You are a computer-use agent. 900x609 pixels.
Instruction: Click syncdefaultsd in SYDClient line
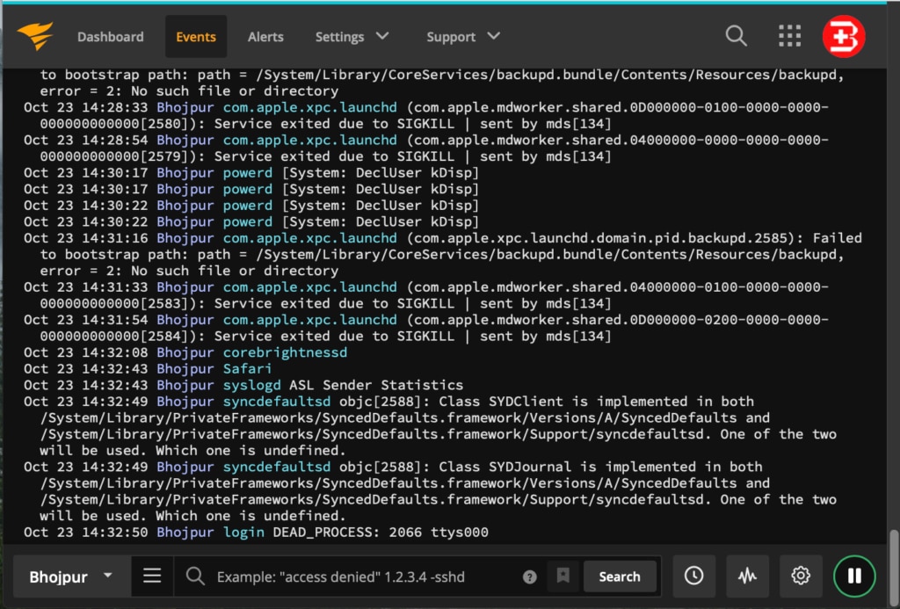coord(277,402)
